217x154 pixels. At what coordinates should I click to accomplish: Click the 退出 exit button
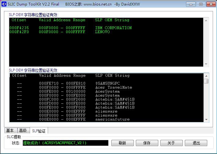point(196,143)
